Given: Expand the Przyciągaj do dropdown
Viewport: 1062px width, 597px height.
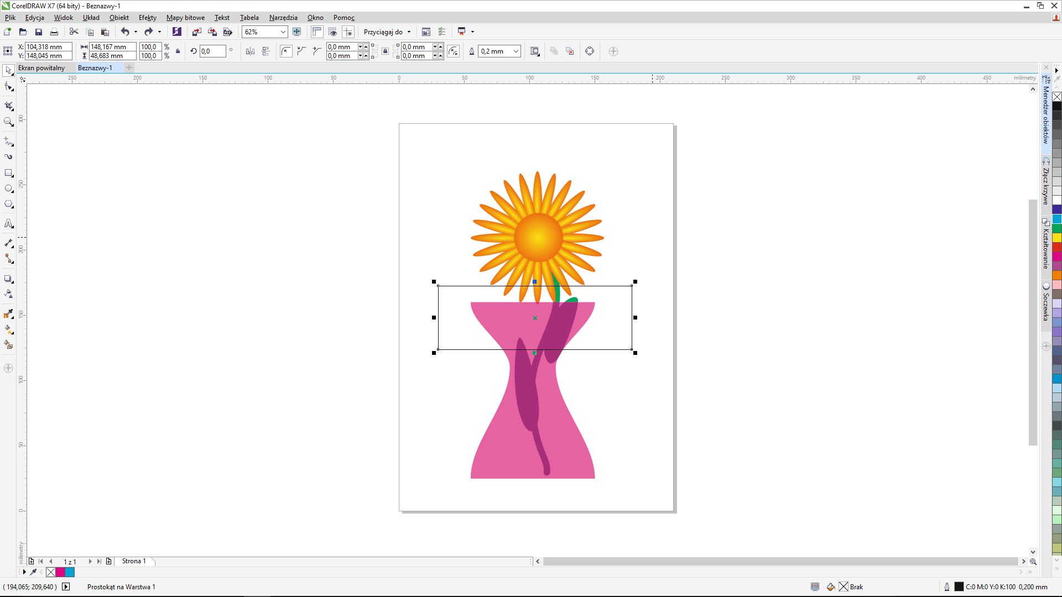Looking at the screenshot, I should pyautogui.click(x=409, y=32).
